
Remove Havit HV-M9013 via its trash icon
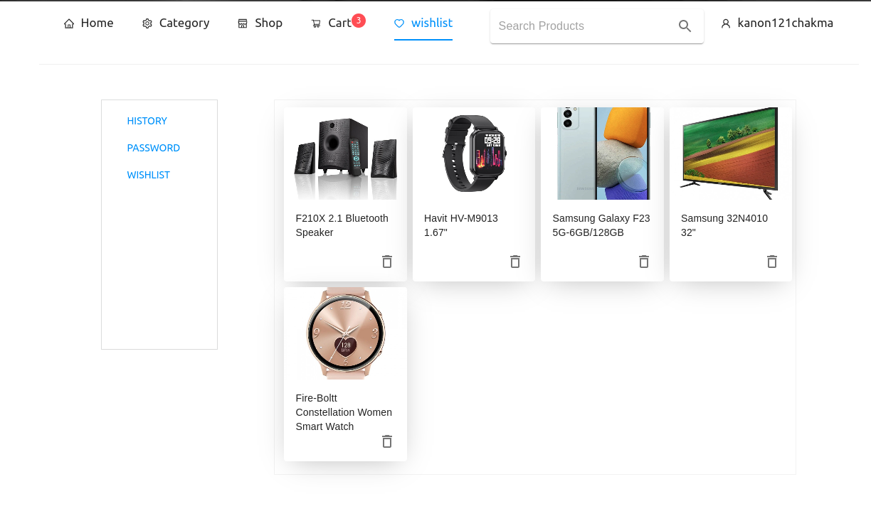514,262
